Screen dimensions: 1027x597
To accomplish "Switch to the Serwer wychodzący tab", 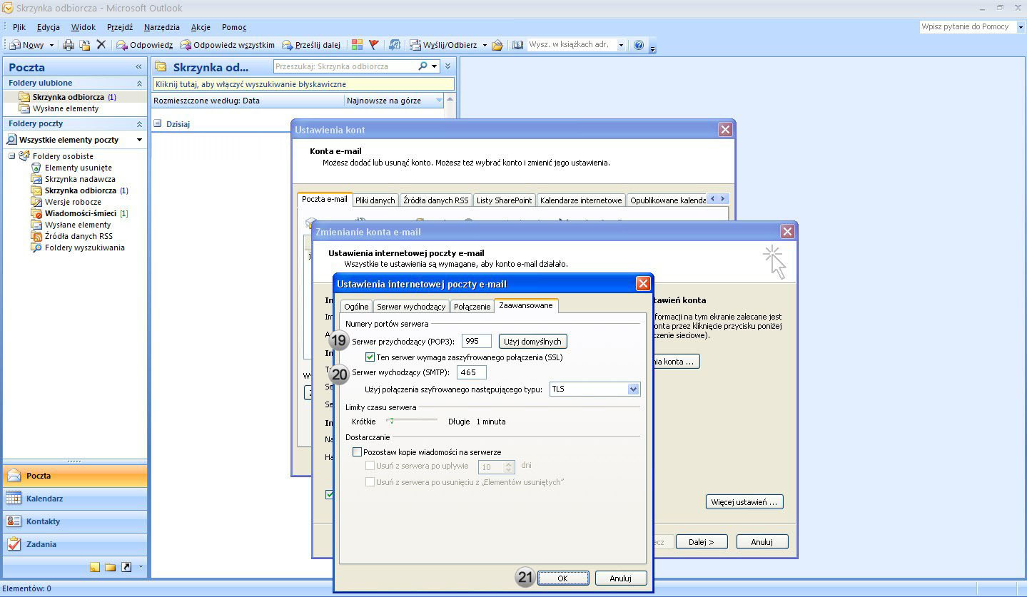I will click(411, 307).
